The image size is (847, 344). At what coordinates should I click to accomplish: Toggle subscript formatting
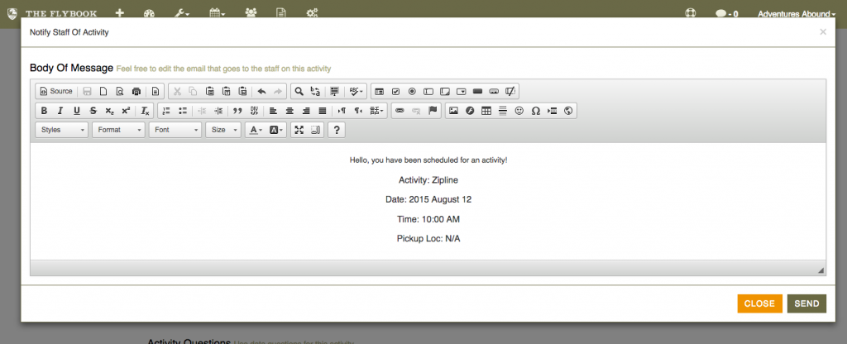(110, 111)
